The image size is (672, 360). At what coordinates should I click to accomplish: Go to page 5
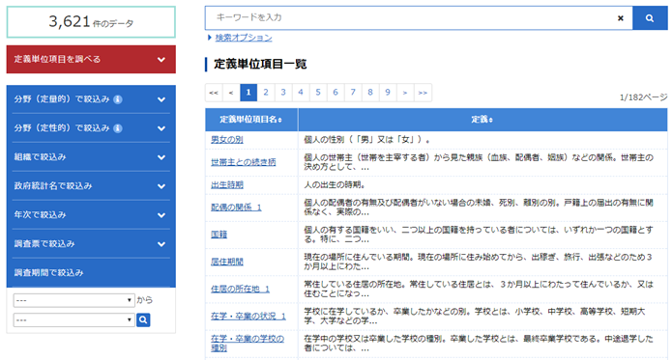click(318, 93)
